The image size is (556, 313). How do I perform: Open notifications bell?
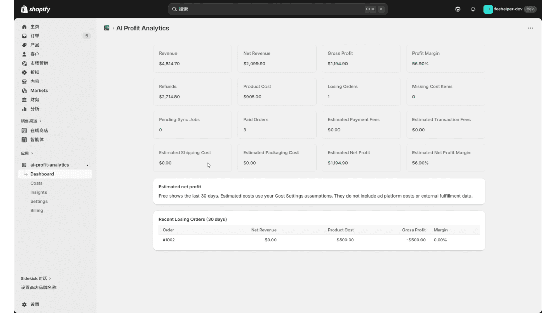(473, 9)
